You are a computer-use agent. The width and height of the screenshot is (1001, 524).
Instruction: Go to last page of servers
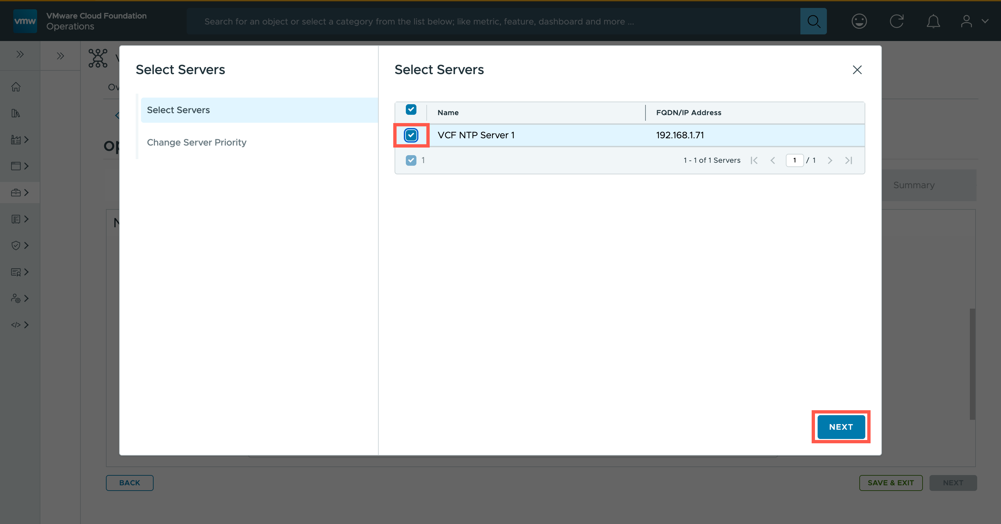tap(849, 160)
